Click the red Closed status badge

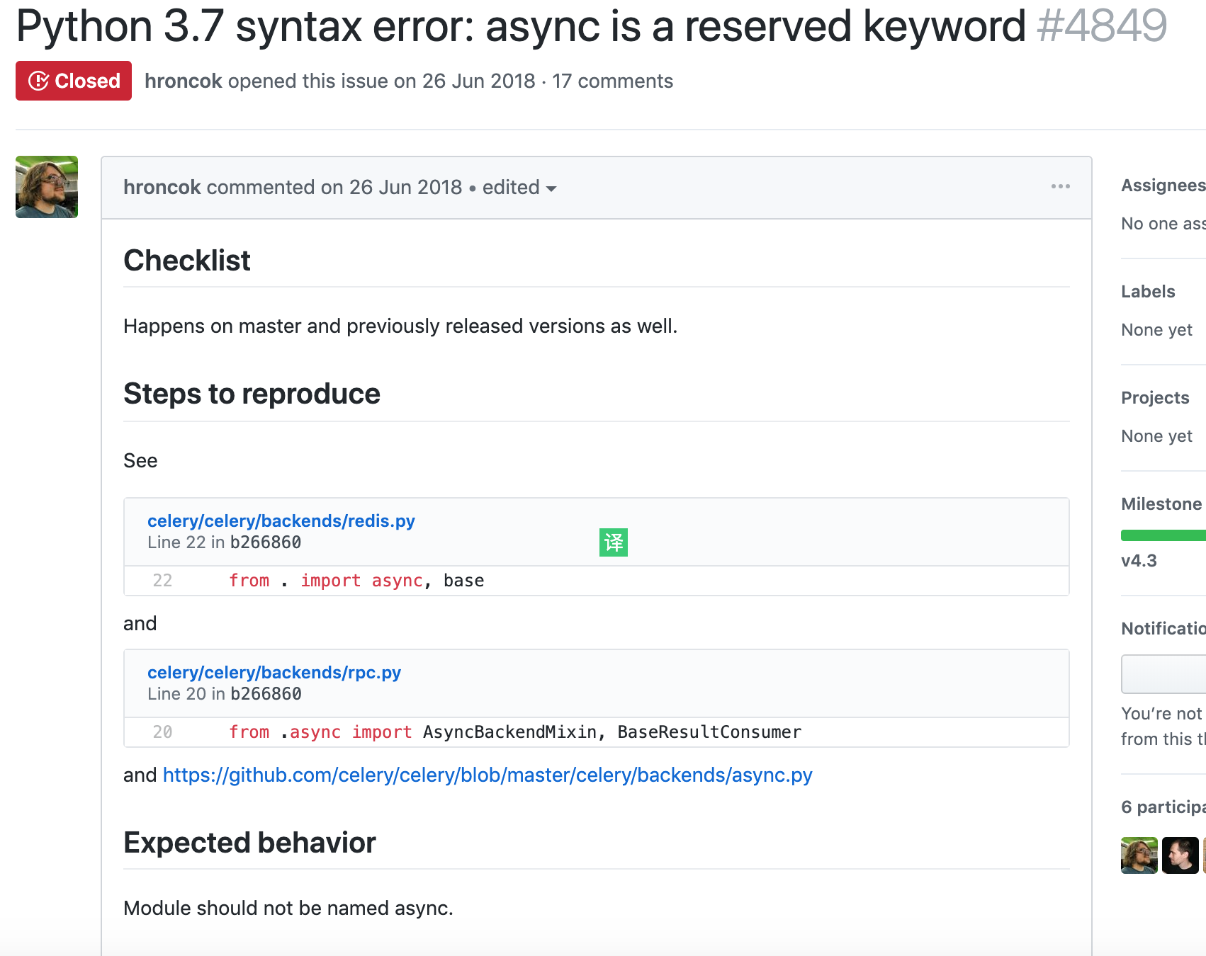[74, 81]
